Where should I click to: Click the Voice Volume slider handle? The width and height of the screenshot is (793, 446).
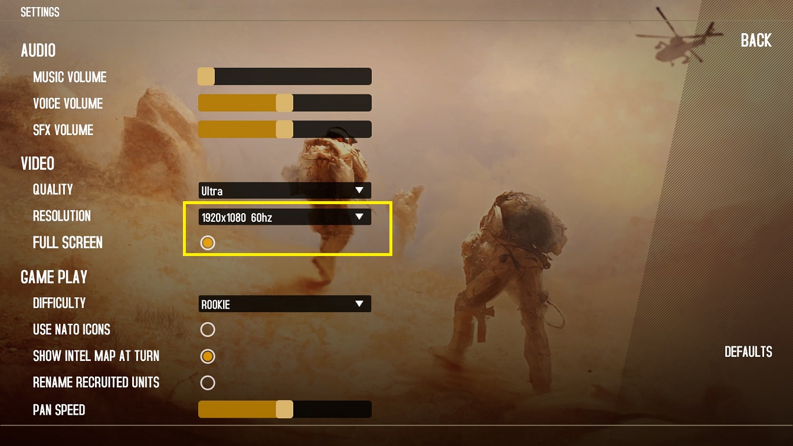point(284,103)
